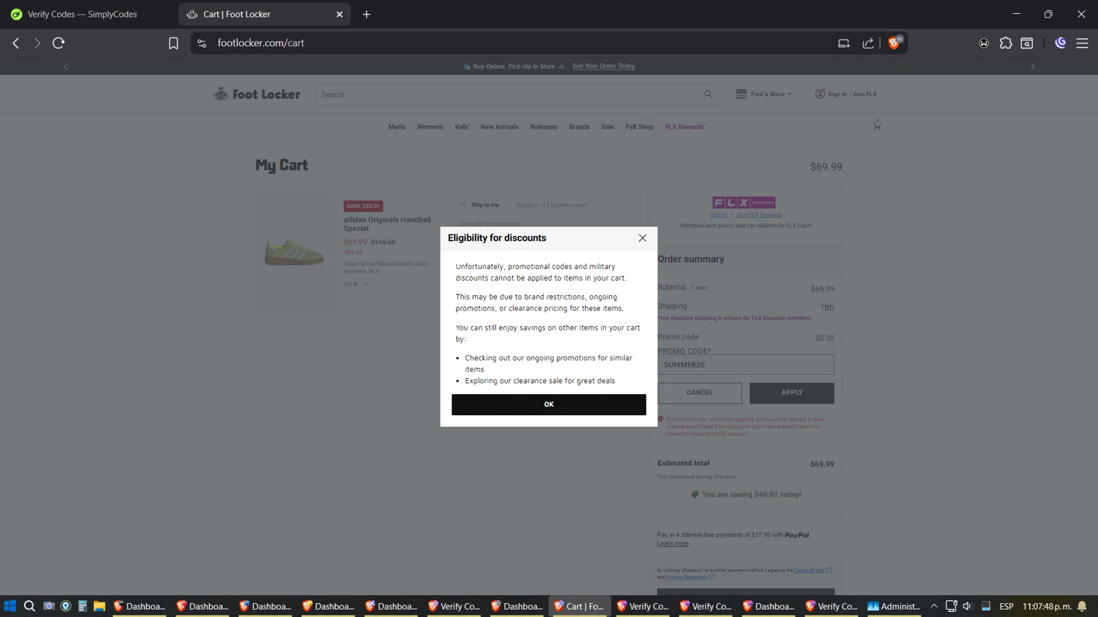Open the Extensions puzzle icon

click(1006, 43)
